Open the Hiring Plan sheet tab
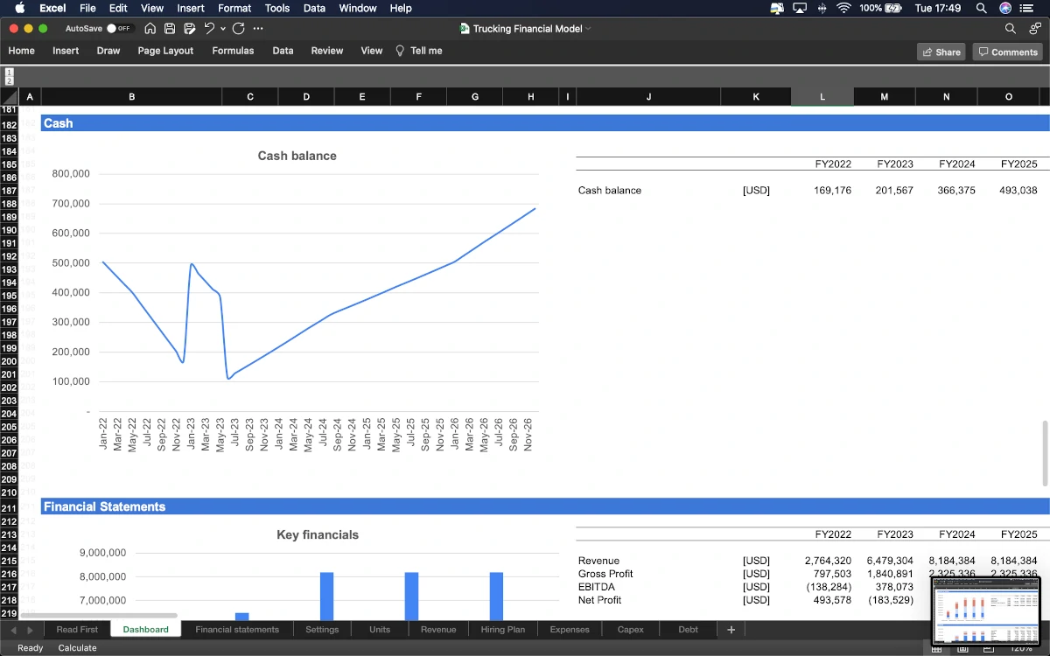 point(503,630)
